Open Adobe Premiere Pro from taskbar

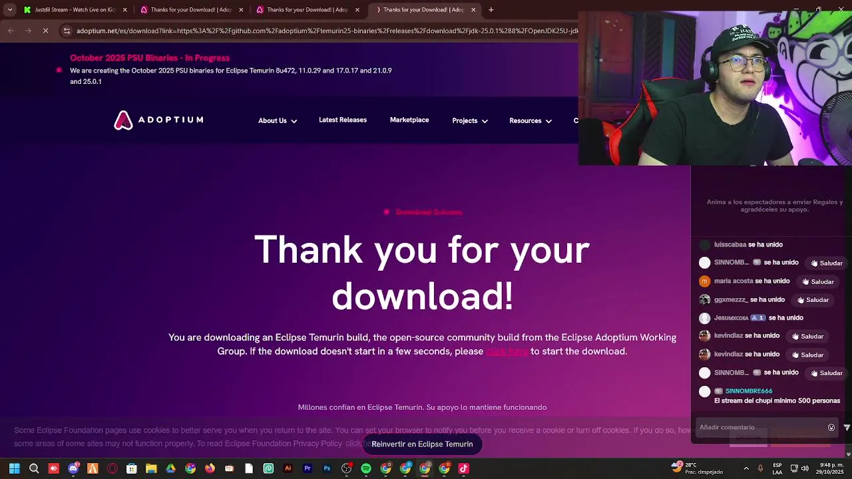[308, 468]
